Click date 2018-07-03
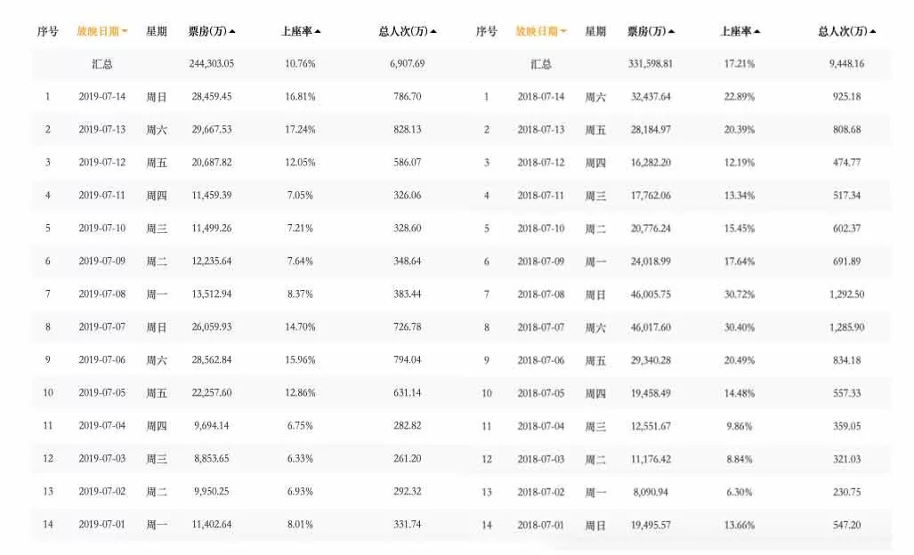 tap(541, 459)
